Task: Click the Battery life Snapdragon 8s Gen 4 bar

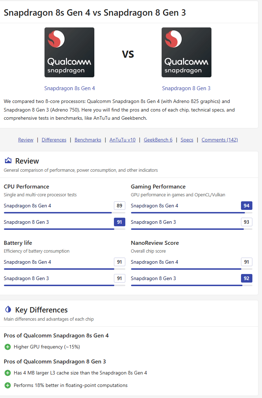Action: point(64,269)
